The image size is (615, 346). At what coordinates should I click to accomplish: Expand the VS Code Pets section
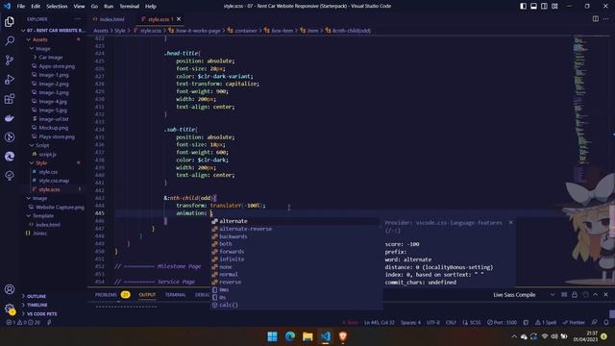point(41,314)
